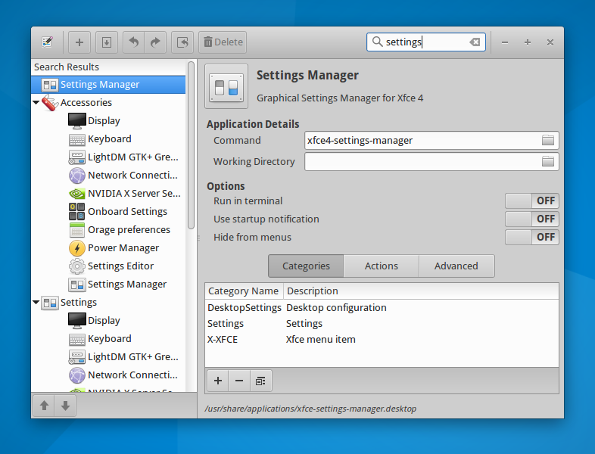Select Onboard Settings launcher
This screenshot has width=595, height=454.
(x=108, y=212)
